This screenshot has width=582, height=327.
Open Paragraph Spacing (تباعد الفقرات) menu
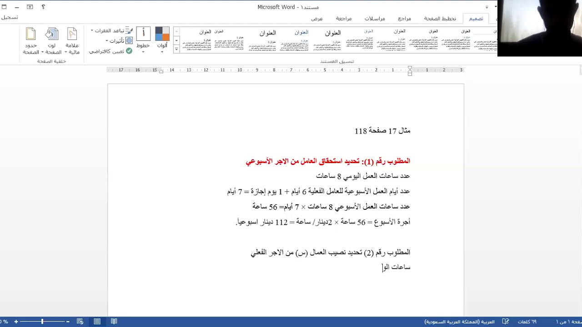coord(112,30)
